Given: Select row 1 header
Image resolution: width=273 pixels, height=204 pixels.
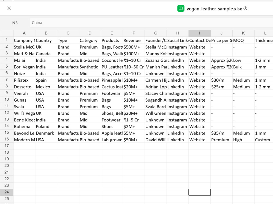Looking at the screenshot, I should pos(7,40).
